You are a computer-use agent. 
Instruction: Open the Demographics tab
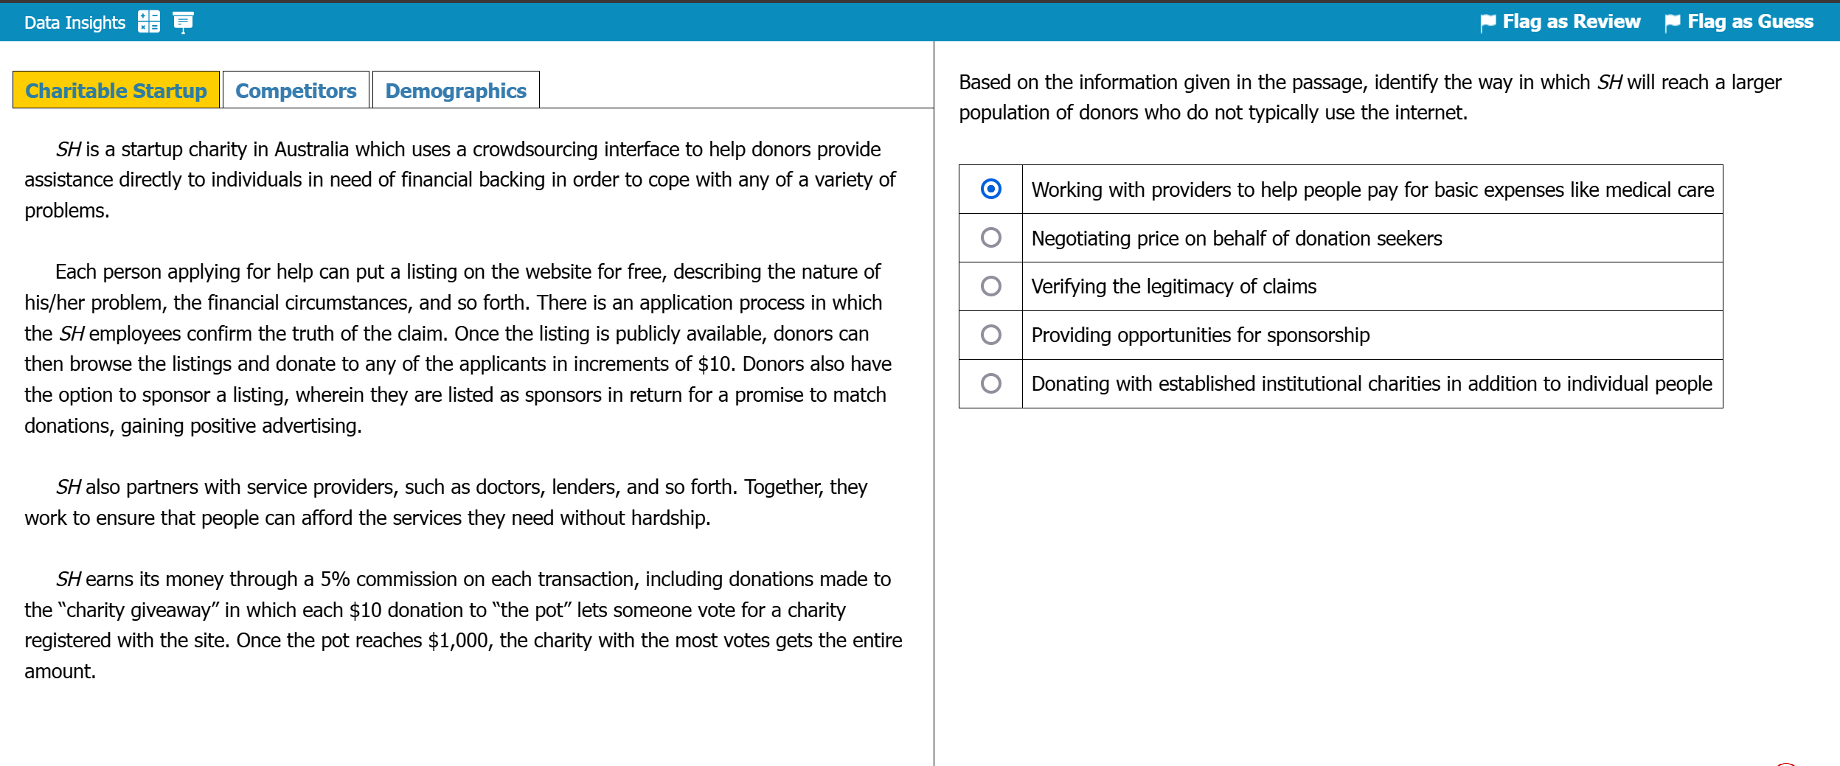tap(456, 90)
